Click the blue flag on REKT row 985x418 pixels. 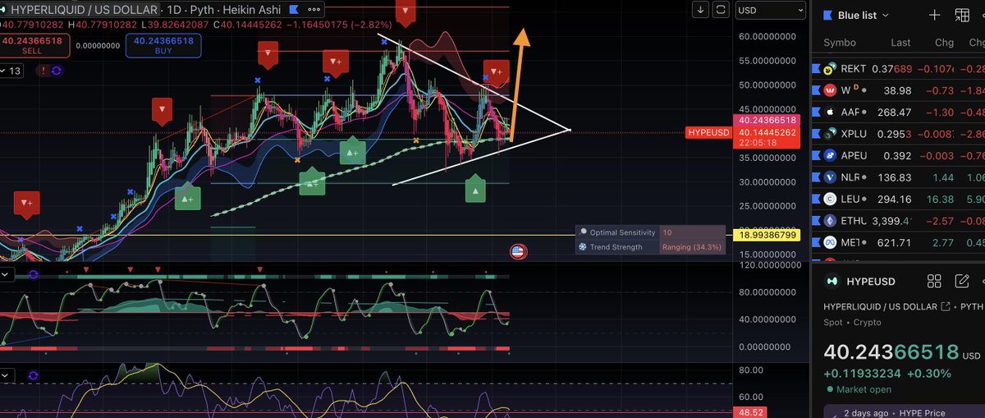click(816, 68)
